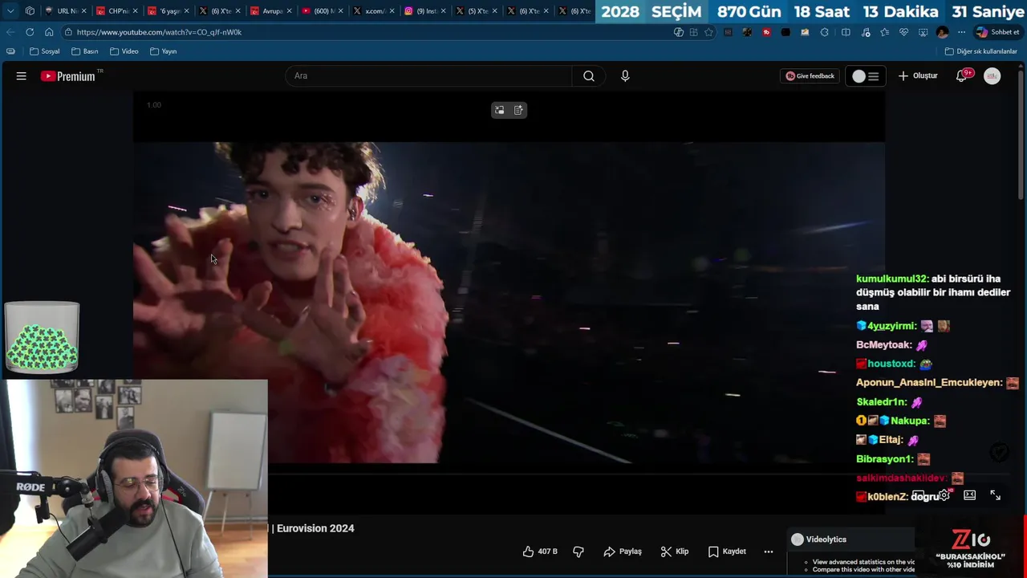This screenshot has width=1027, height=578.
Task: Create a clip with Klip button
Action: [x=675, y=552]
